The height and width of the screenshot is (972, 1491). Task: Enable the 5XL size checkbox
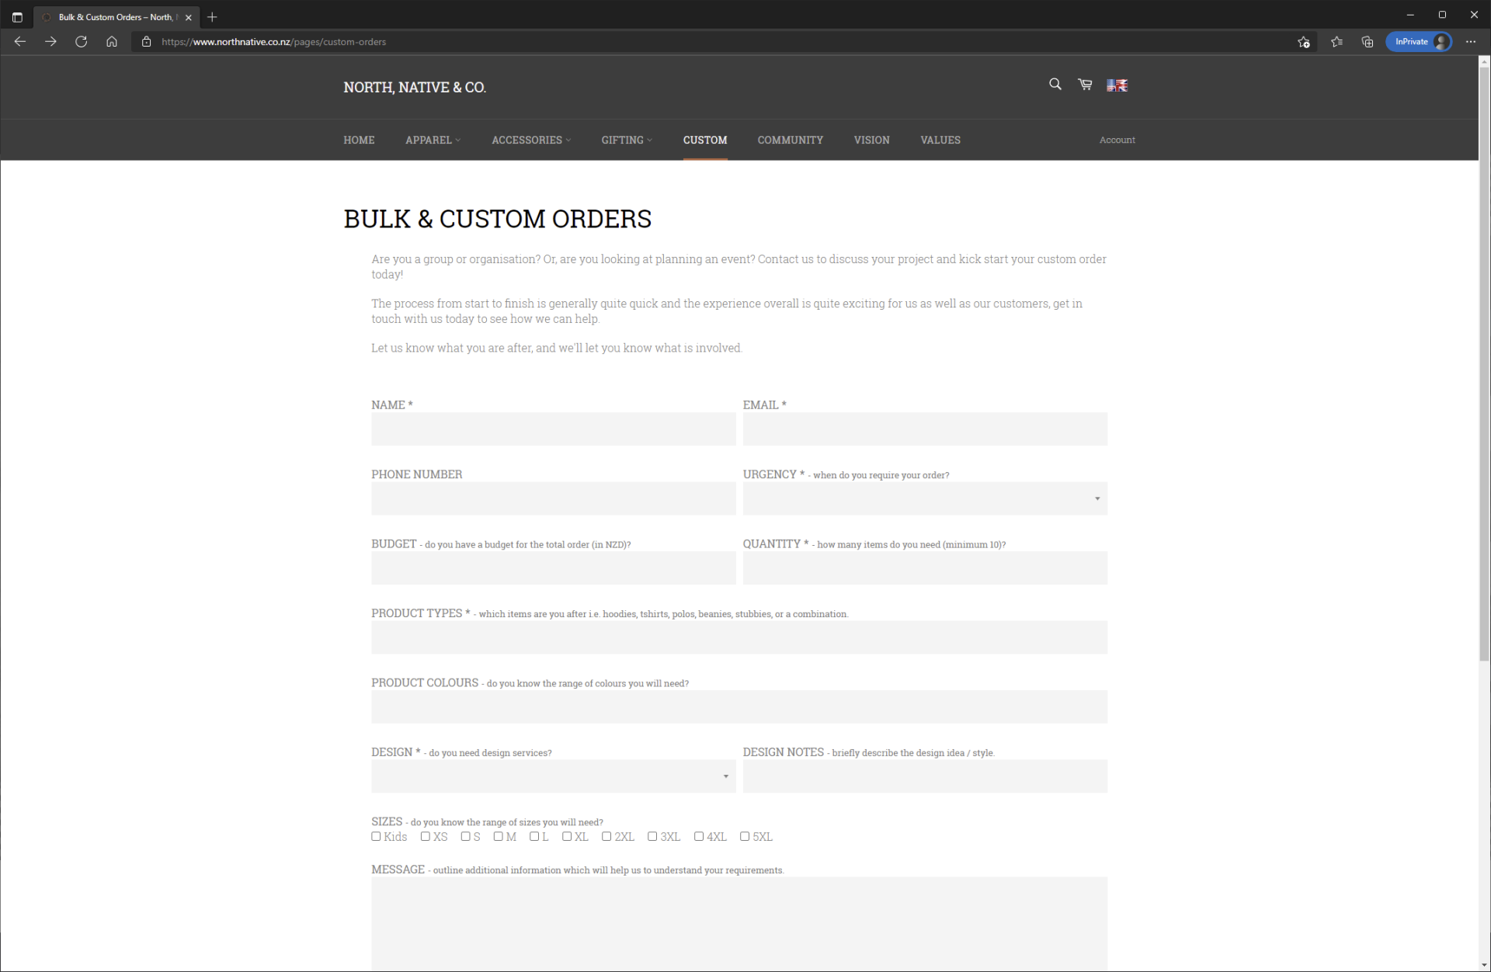[x=745, y=836]
